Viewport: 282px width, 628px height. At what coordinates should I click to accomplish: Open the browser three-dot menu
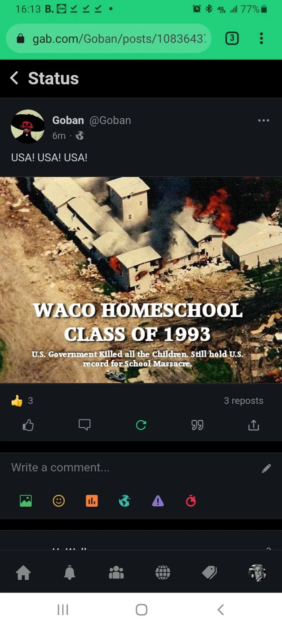[261, 38]
